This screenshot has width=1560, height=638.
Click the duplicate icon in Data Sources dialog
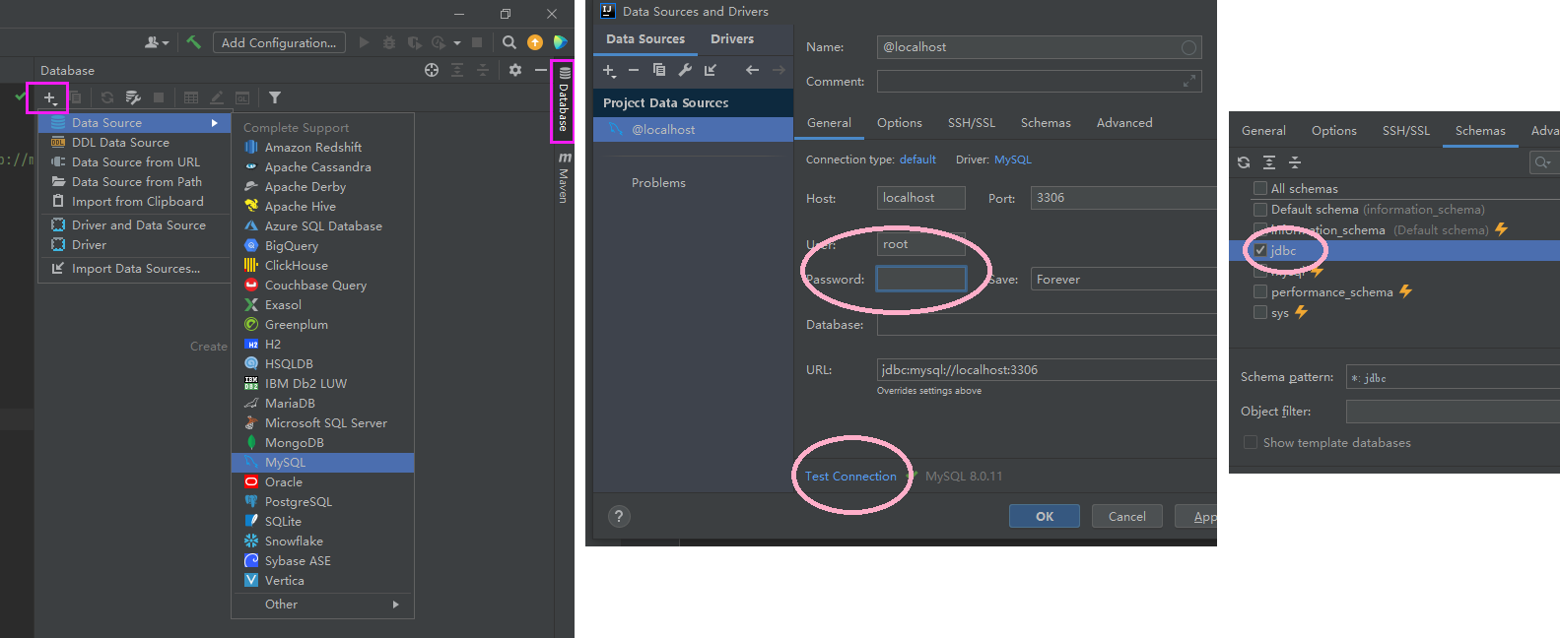(x=659, y=70)
